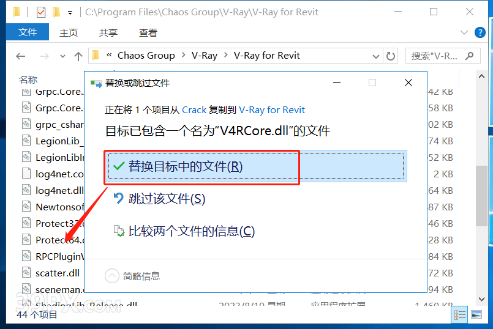This screenshot has height=329, width=493.
Task: Select the LegionLib_ file
Action: 60,141
